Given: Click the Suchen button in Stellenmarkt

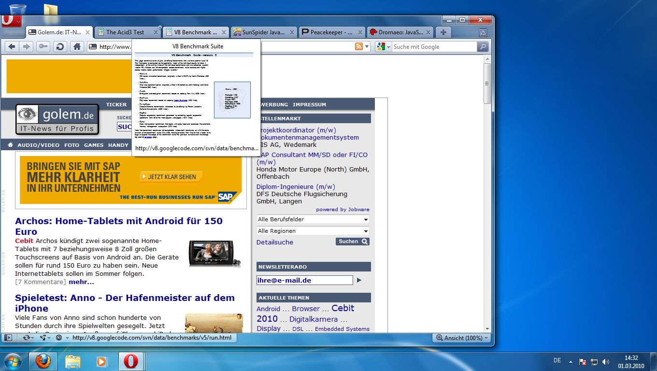Looking at the screenshot, I should click(352, 242).
